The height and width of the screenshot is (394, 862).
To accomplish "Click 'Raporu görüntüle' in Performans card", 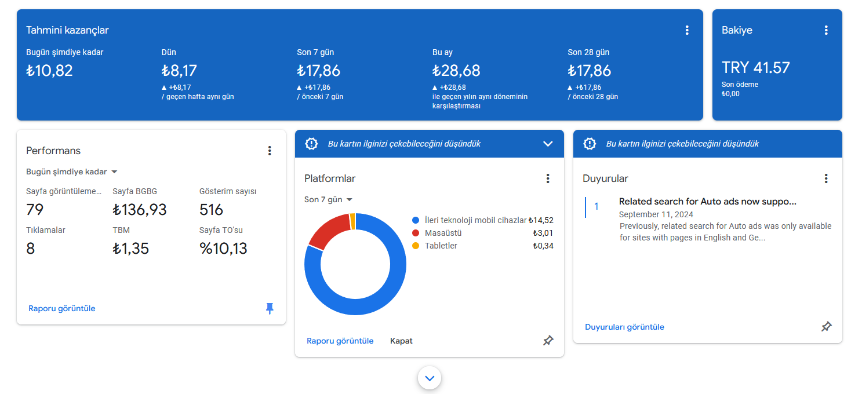I will [62, 308].
